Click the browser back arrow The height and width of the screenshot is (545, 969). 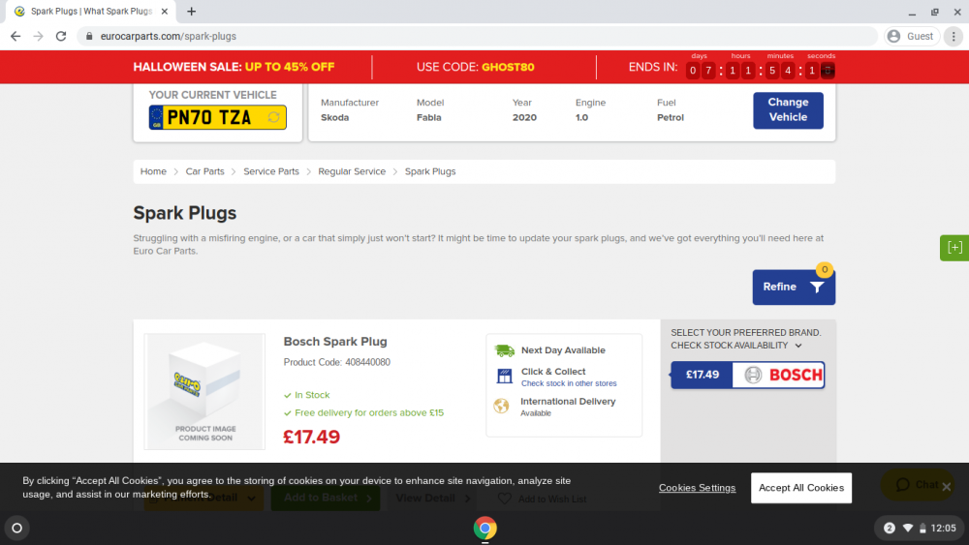[16, 37]
